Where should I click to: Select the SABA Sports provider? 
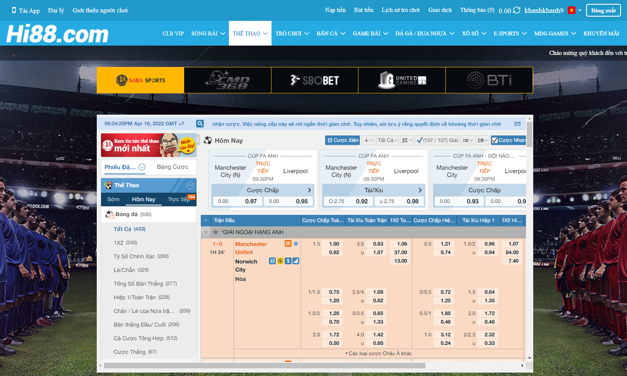[x=140, y=80]
